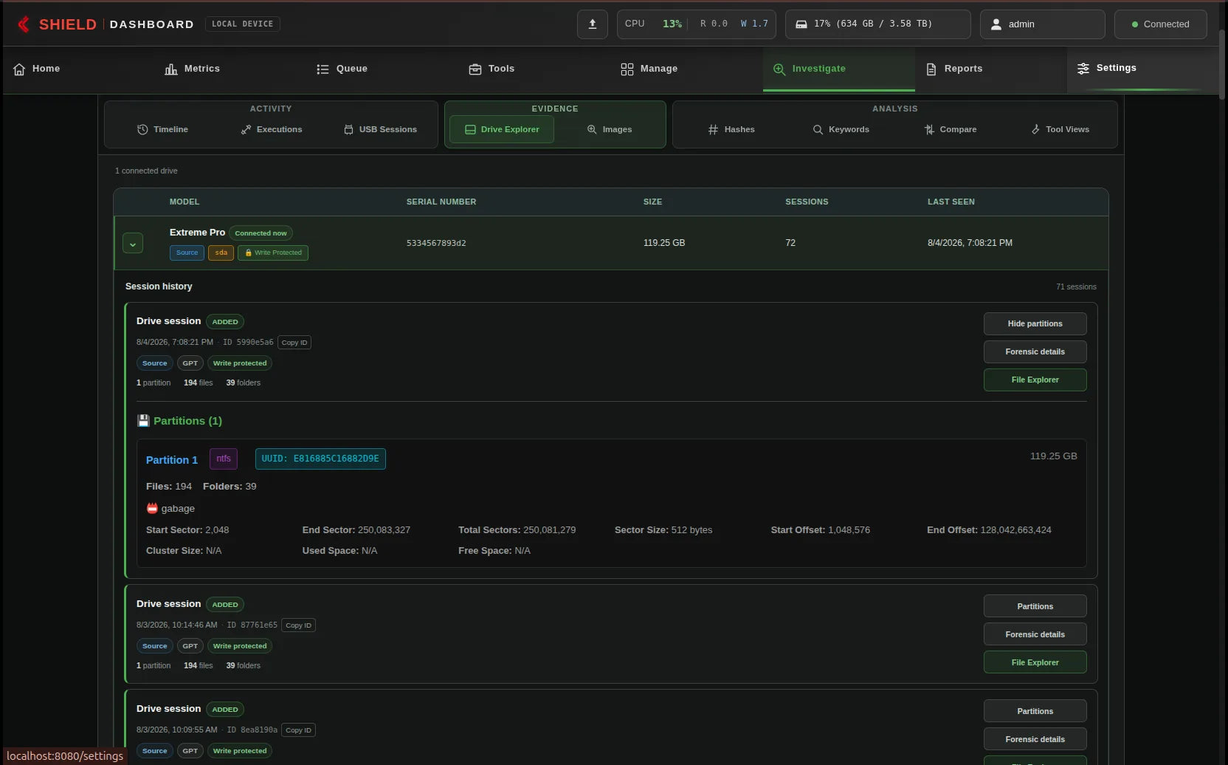Click the Tools briefcase icon
The image size is (1228, 765).
[x=475, y=69]
